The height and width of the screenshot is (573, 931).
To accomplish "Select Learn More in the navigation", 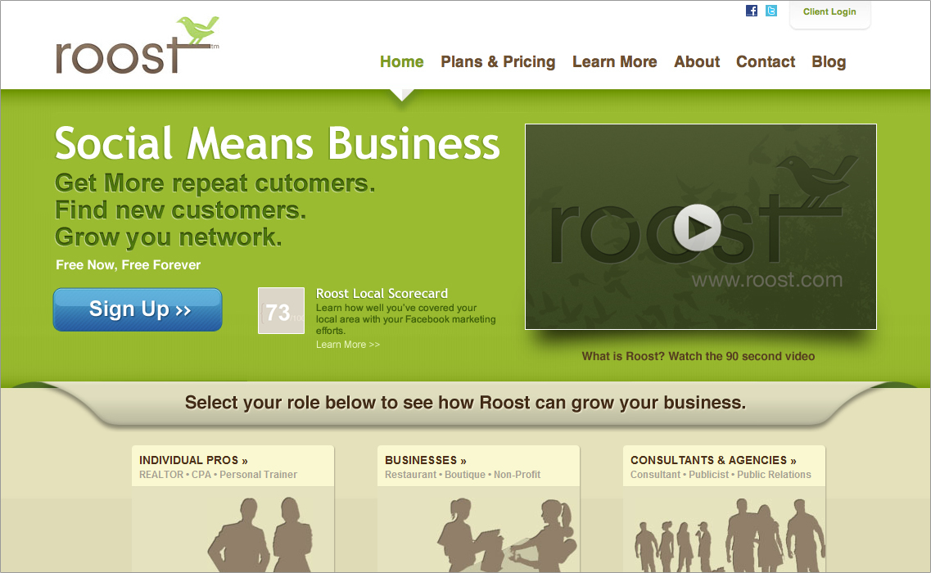I will click(615, 61).
